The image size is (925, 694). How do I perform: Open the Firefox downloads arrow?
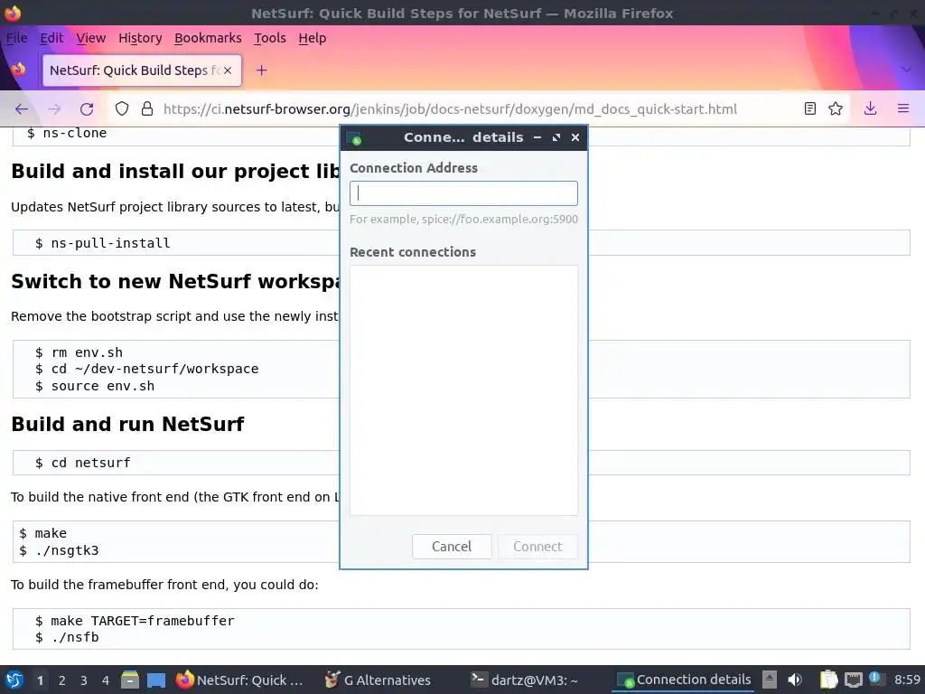tap(870, 108)
